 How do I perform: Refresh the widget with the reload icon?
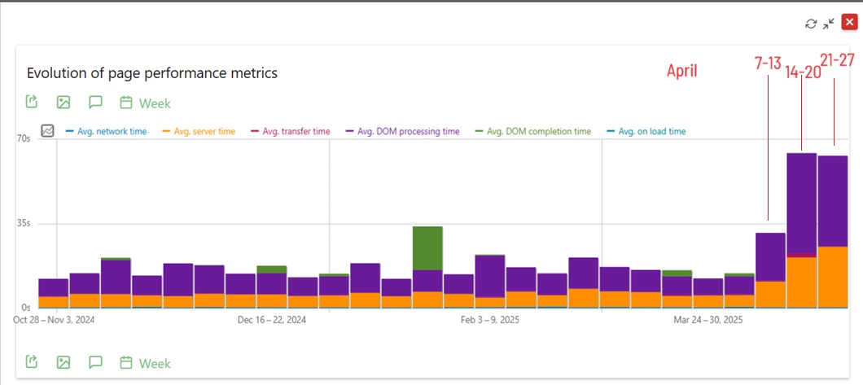tap(811, 24)
